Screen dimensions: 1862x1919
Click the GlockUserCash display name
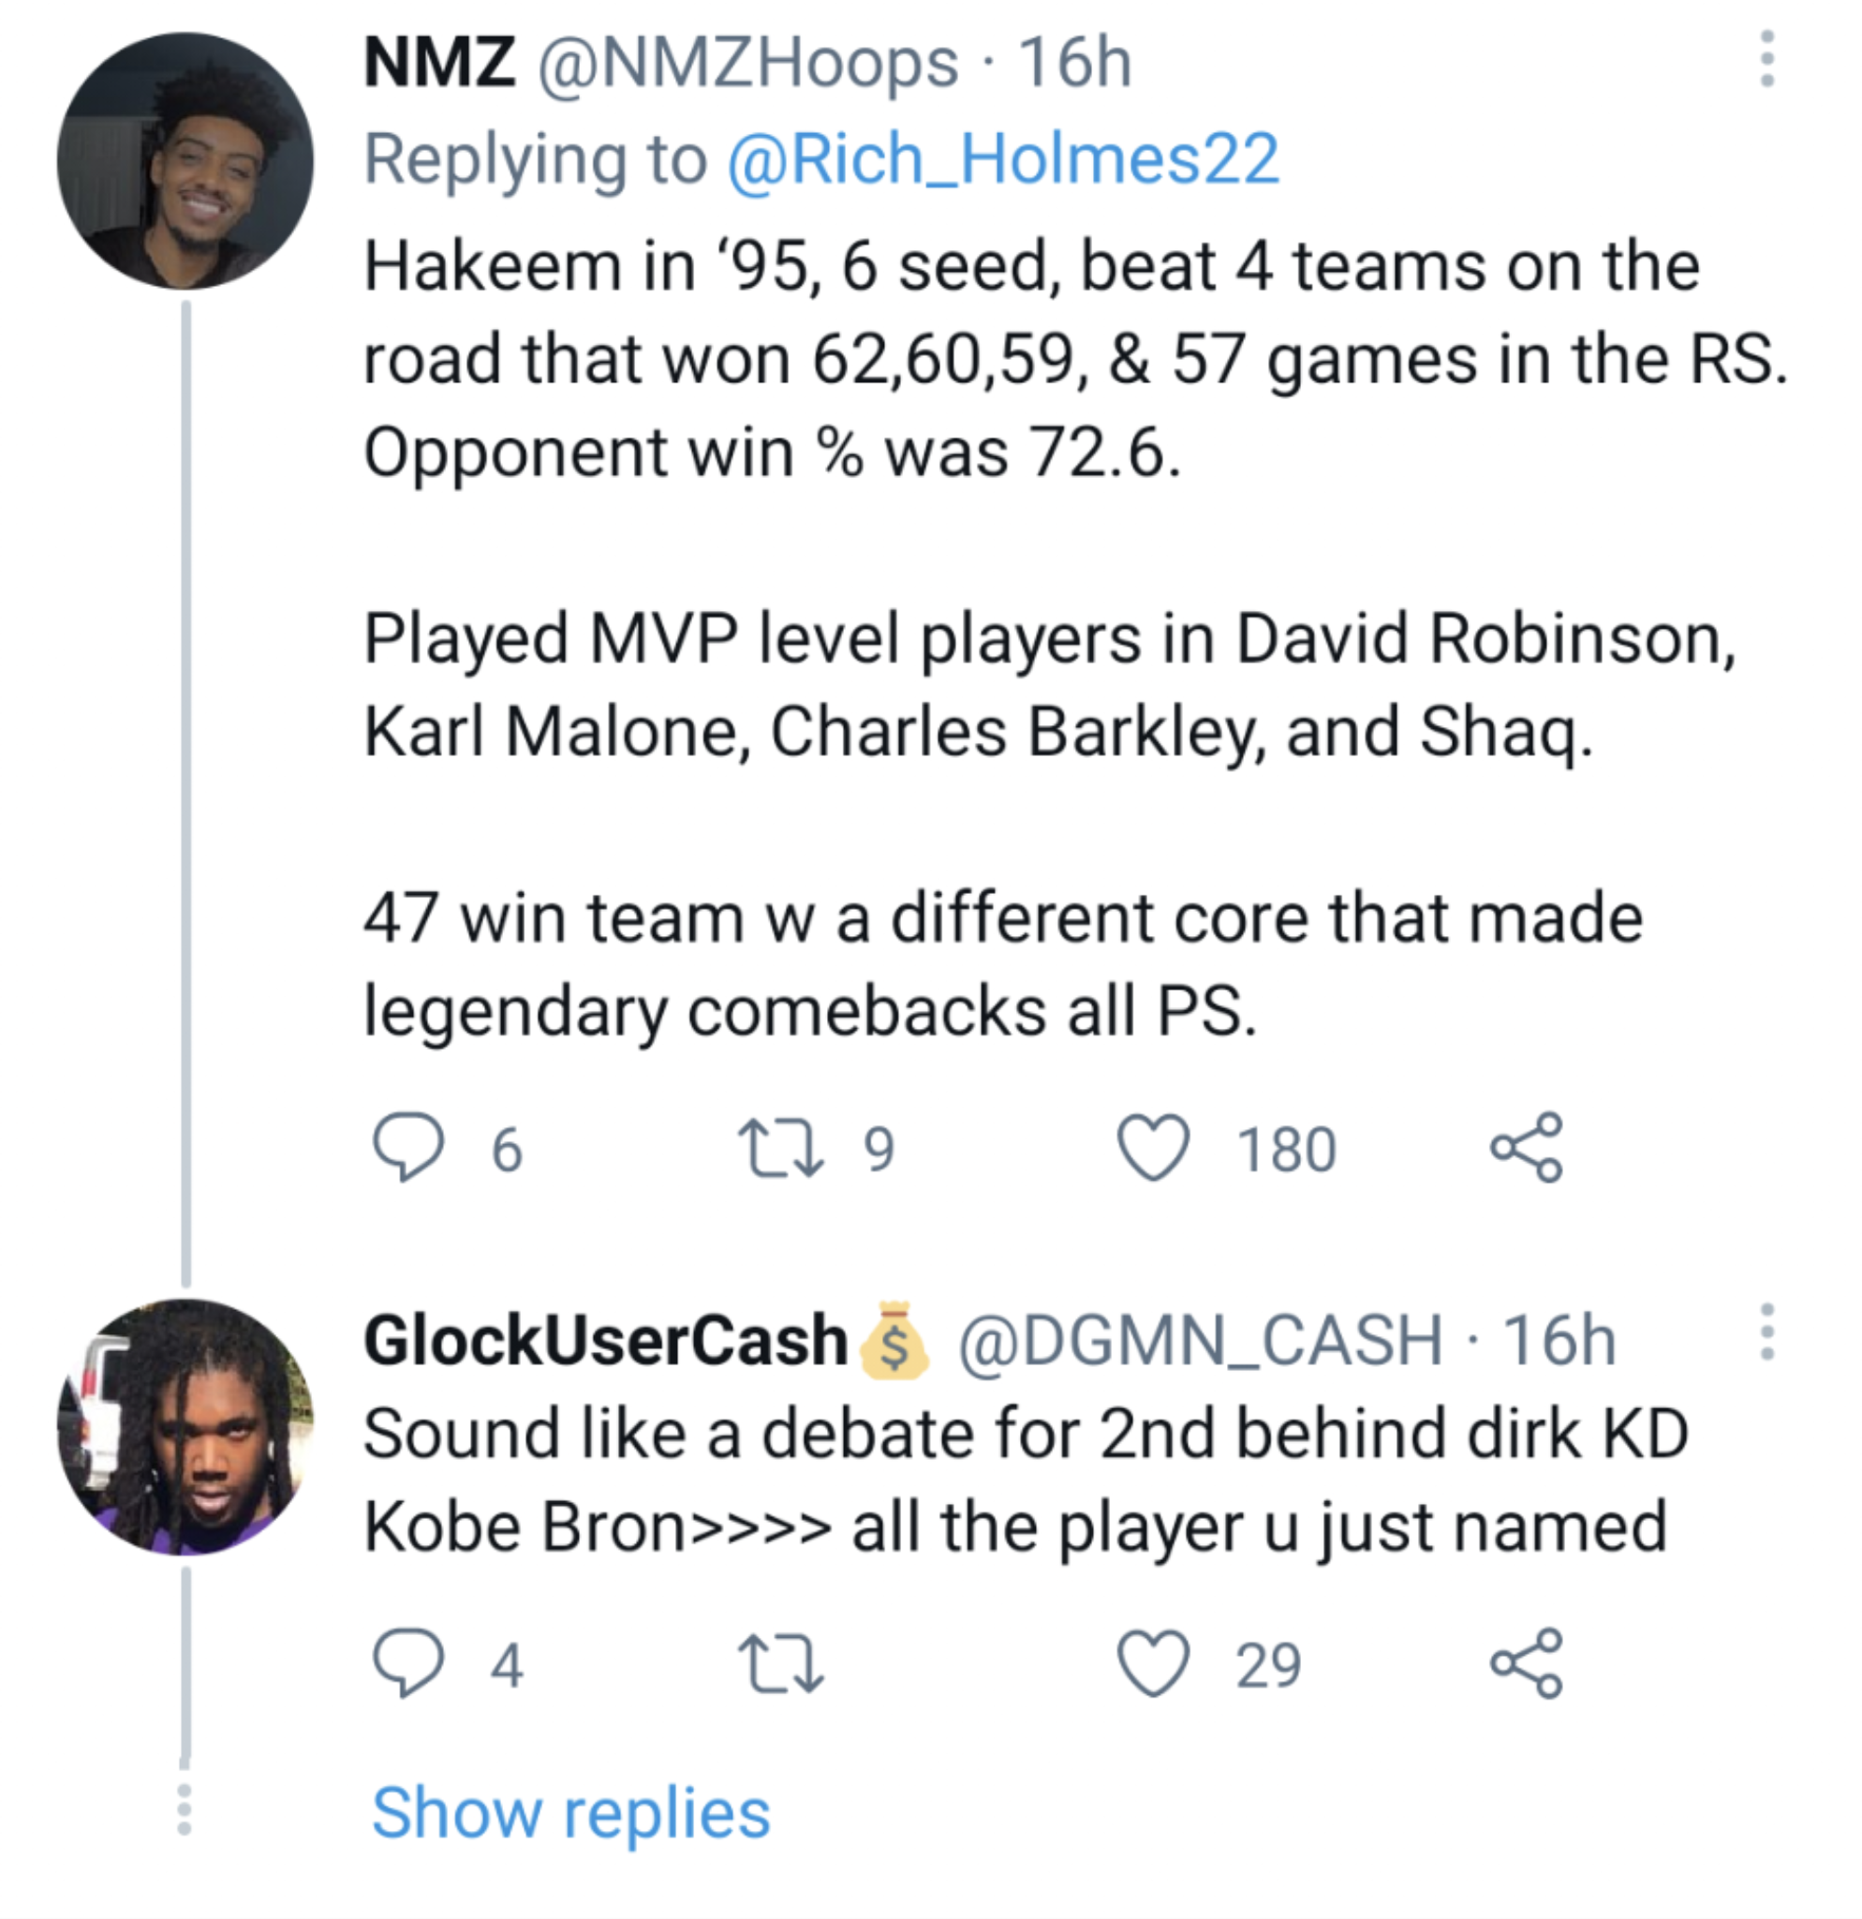click(605, 1339)
